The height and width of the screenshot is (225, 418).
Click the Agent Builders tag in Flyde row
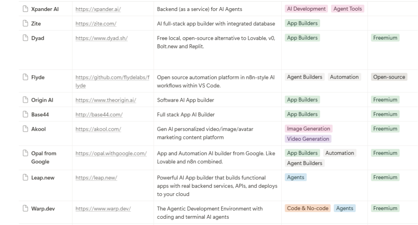(305, 77)
